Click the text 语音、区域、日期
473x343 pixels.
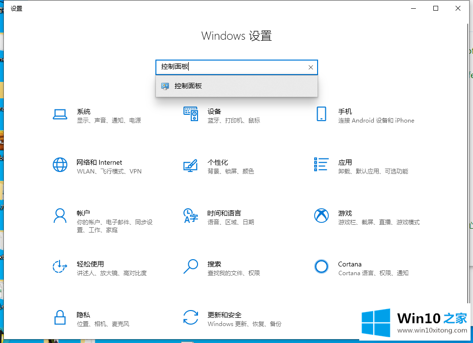(x=231, y=222)
